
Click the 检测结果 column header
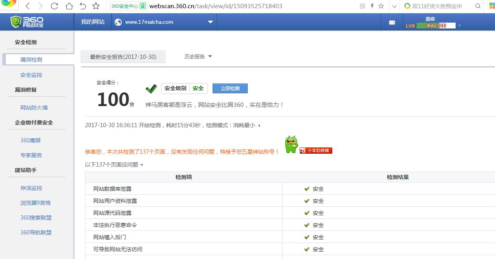click(x=398, y=177)
